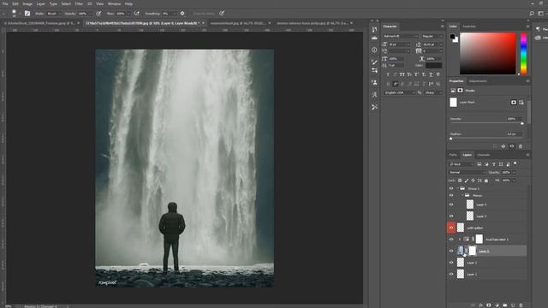Viewport: 548px width, 308px height.
Task: Apply mask diamond icon in Properties footer
Action: [503, 146]
